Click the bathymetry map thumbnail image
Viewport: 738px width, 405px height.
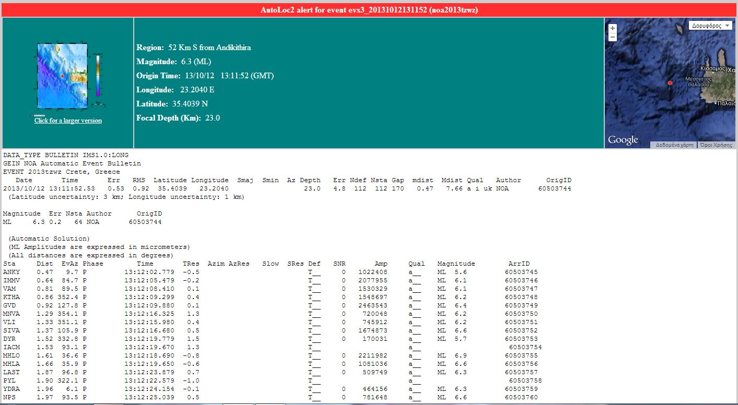62,76
